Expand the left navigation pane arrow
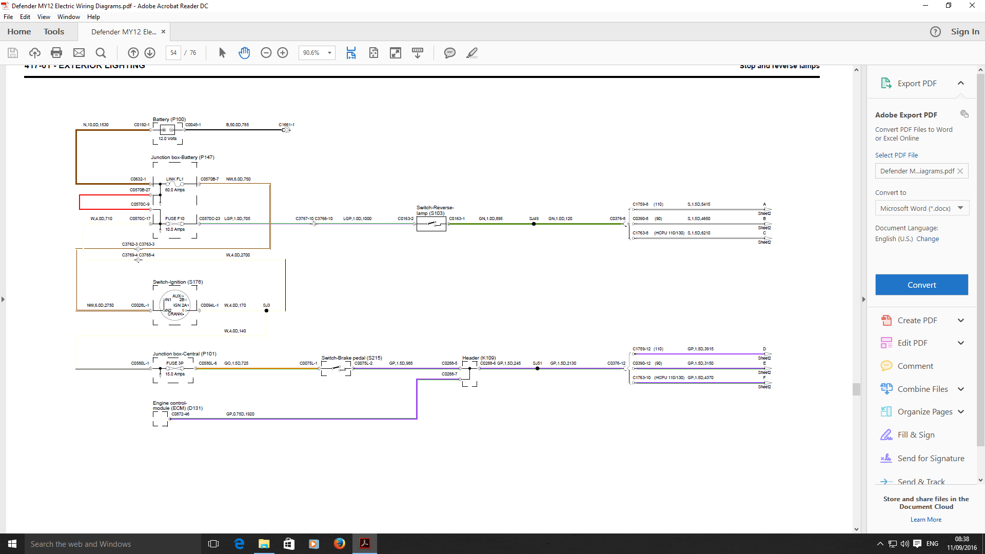Screen dimensions: 985x554 pyautogui.click(x=3, y=299)
